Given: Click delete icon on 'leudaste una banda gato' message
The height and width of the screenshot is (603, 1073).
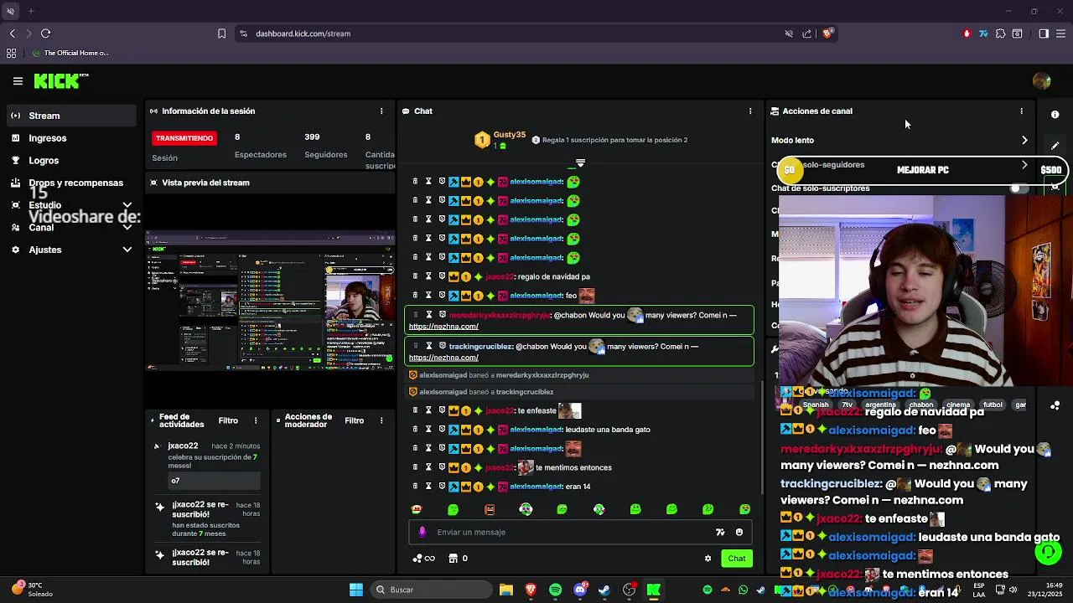Looking at the screenshot, I should click(x=414, y=430).
